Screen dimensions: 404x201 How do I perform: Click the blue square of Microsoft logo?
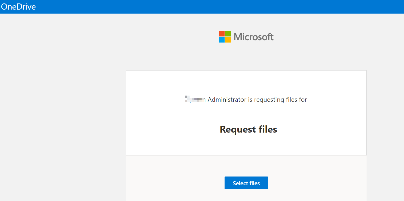pos(222,40)
